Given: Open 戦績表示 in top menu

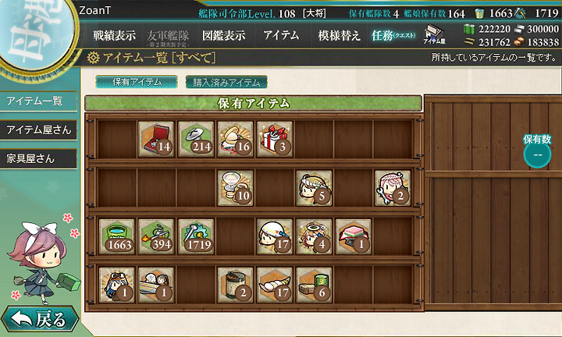Looking at the screenshot, I should click(x=114, y=35).
